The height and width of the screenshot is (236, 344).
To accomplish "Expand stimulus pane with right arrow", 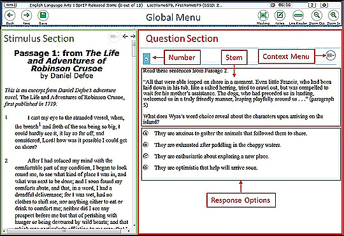I will coord(133,36).
